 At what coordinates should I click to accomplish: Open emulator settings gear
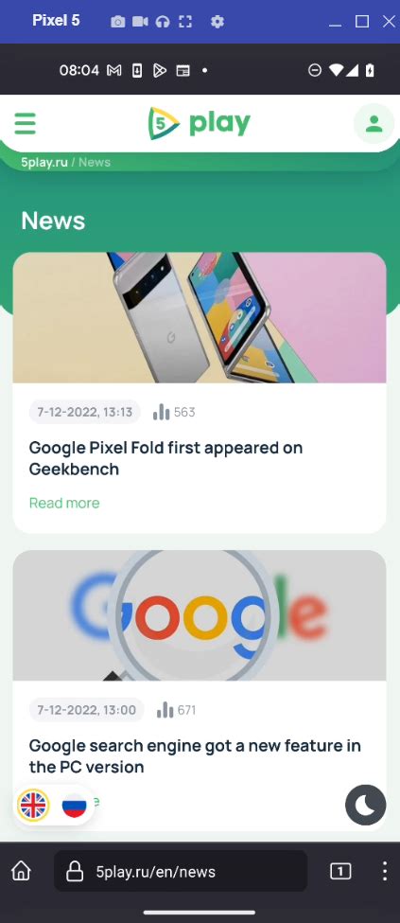[217, 22]
